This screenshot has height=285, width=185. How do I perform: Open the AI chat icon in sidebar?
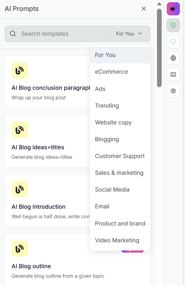point(173,9)
